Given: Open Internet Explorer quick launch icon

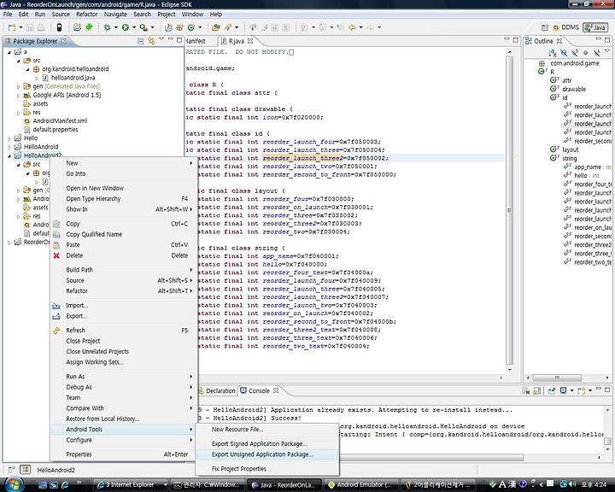Looking at the screenshot, I should click(x=65, y=484).
